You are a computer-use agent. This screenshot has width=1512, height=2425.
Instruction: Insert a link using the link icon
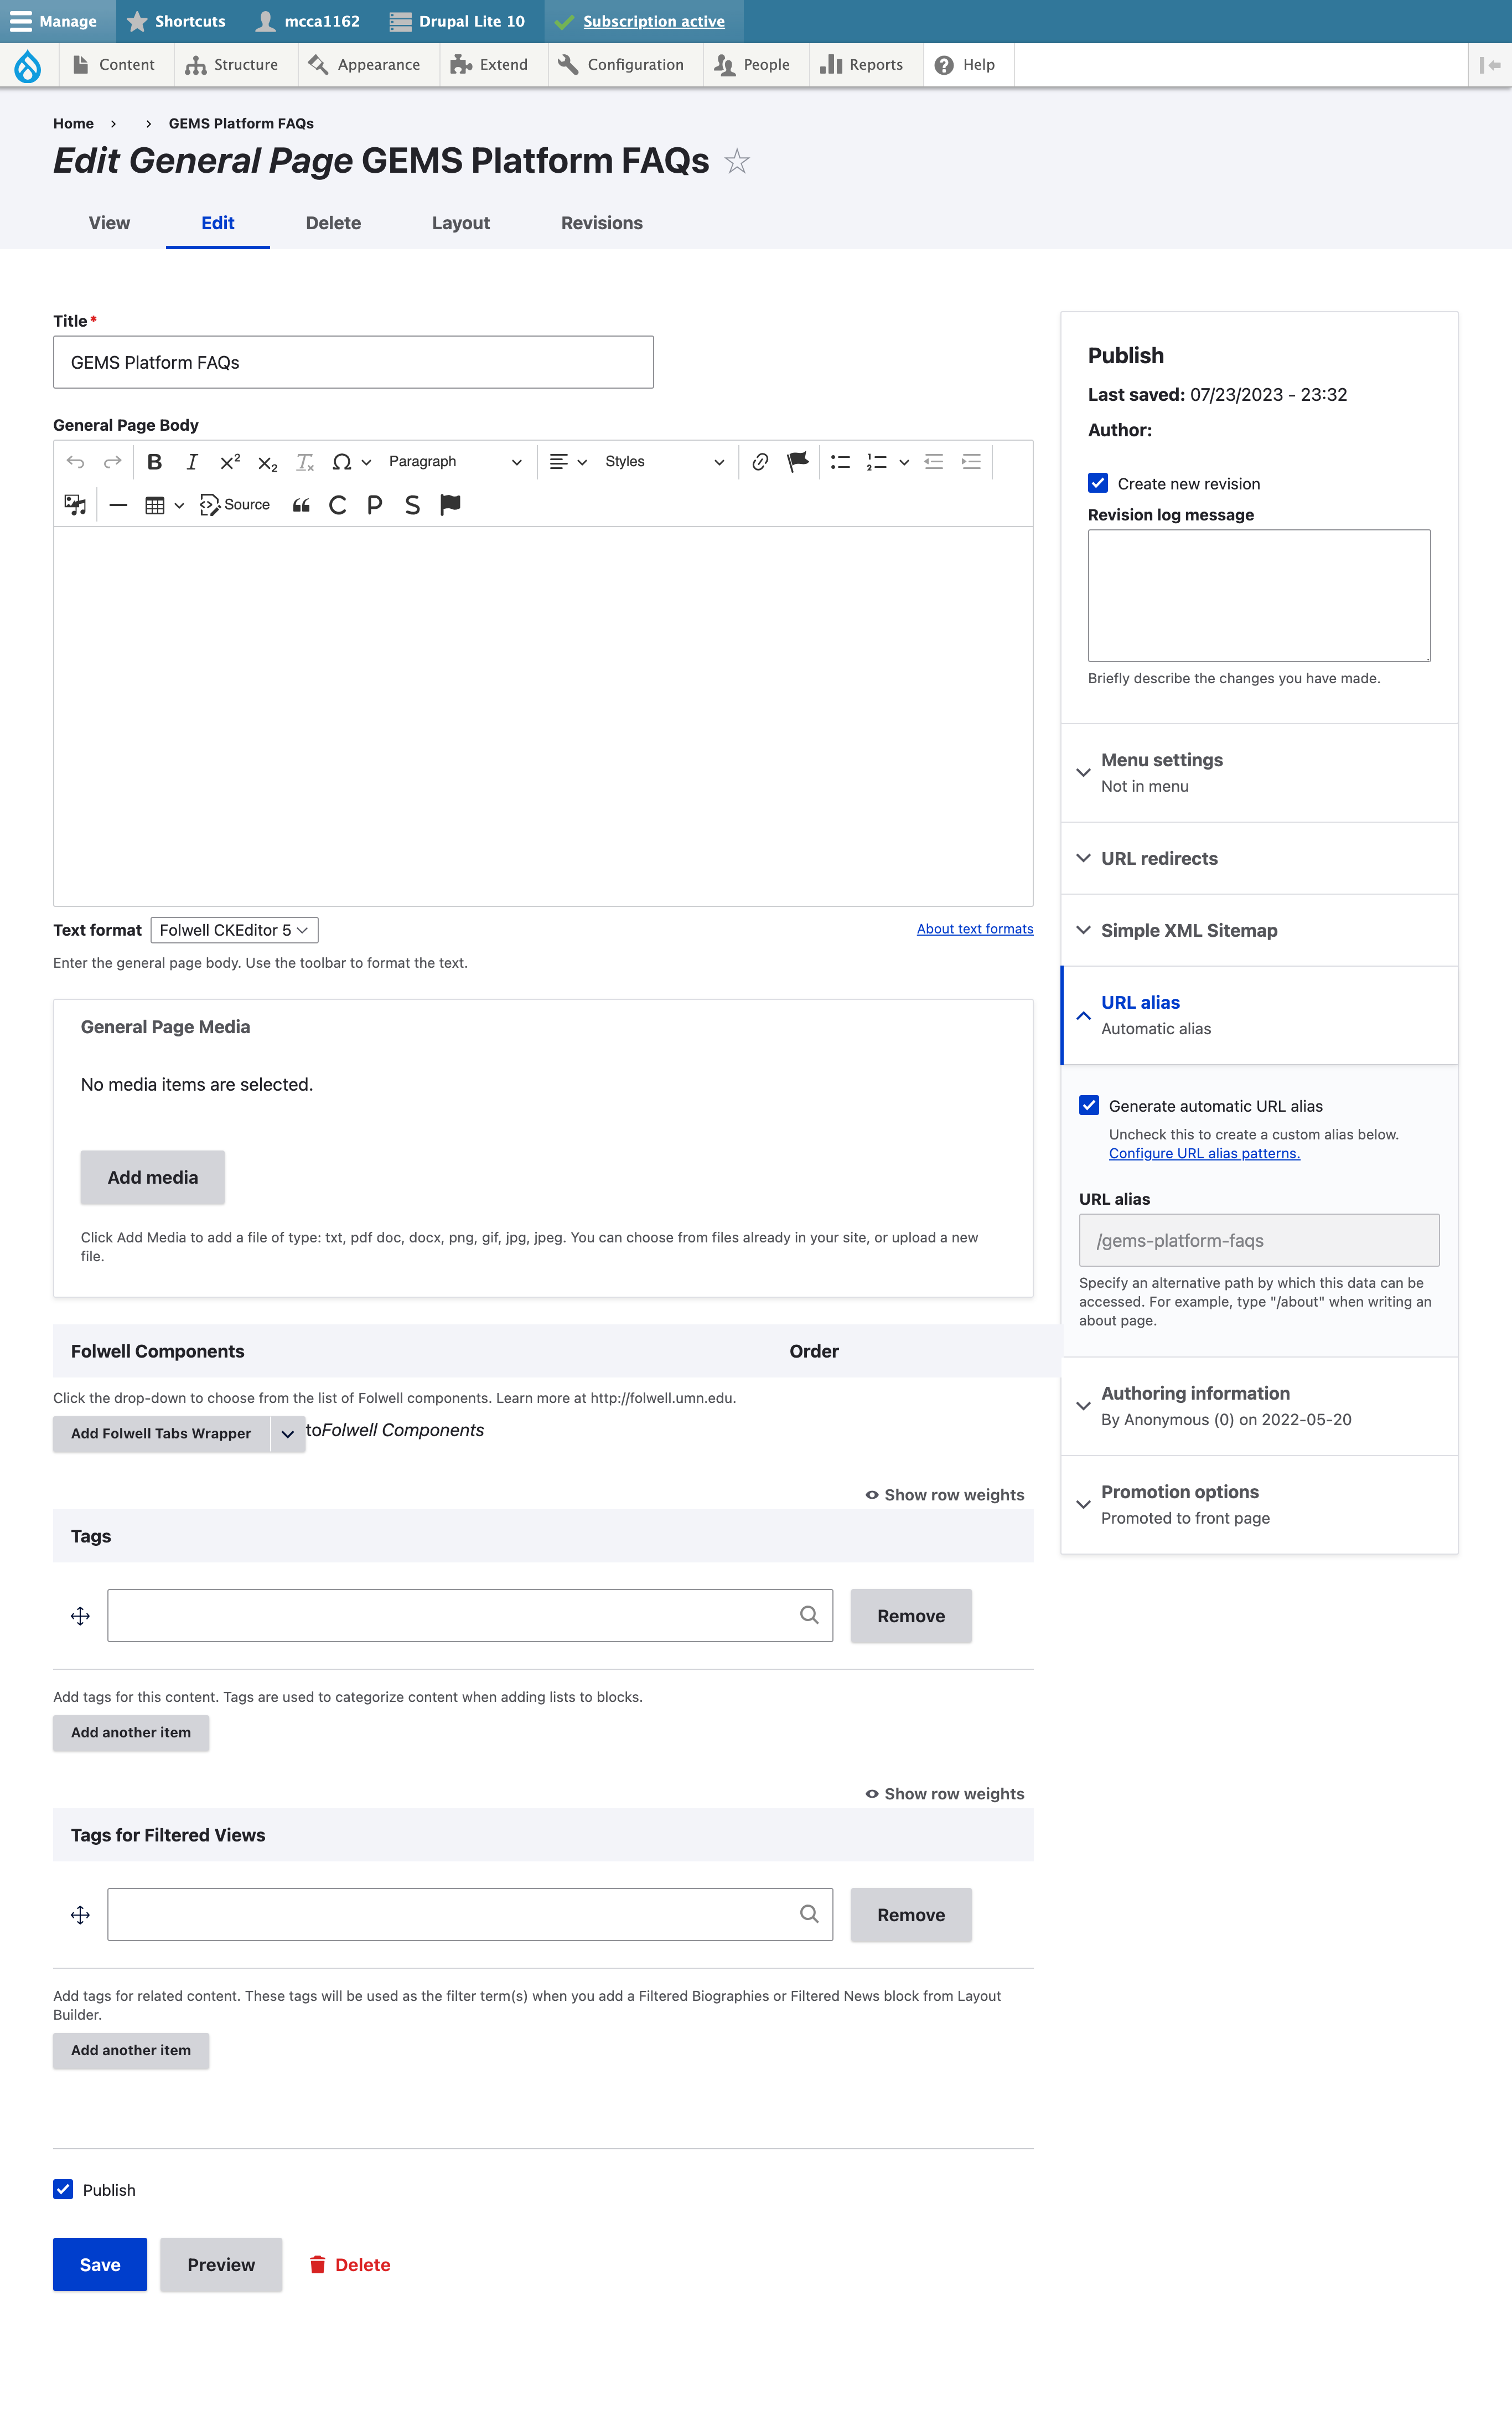point(760,461)
